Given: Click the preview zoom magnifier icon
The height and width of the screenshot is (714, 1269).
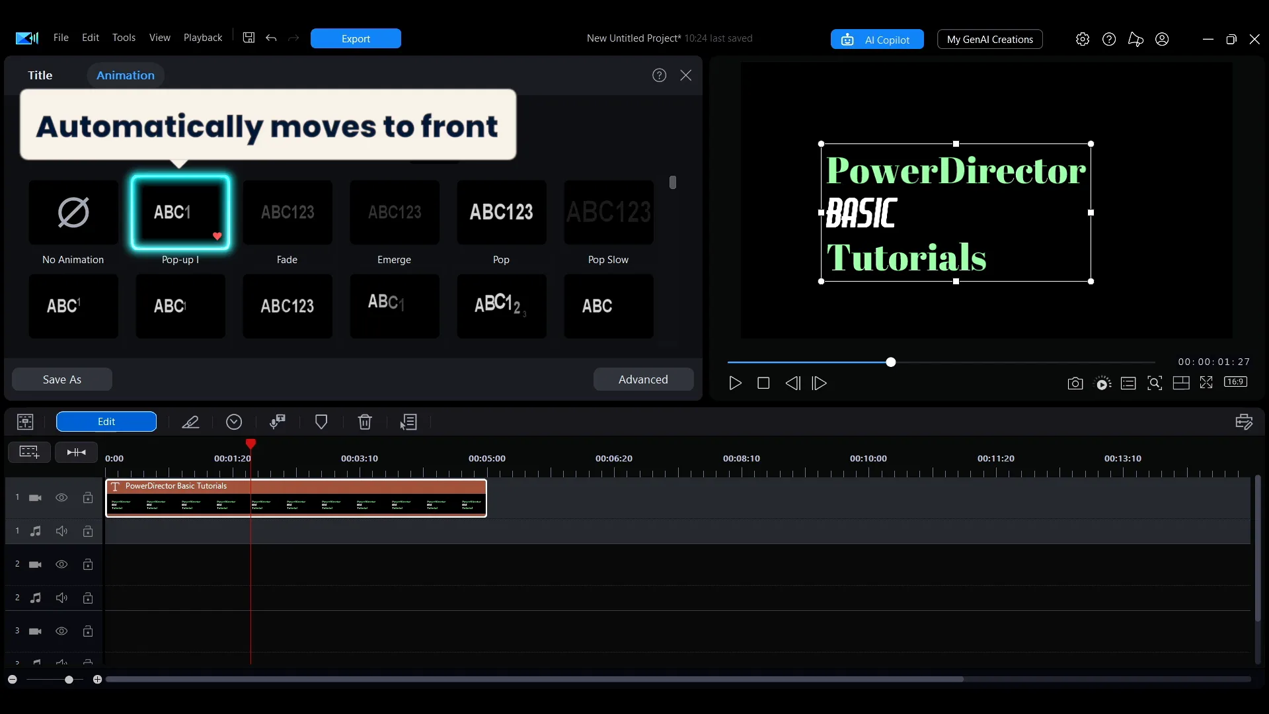Looking at the screenshot, I should tap(1155, 383).
